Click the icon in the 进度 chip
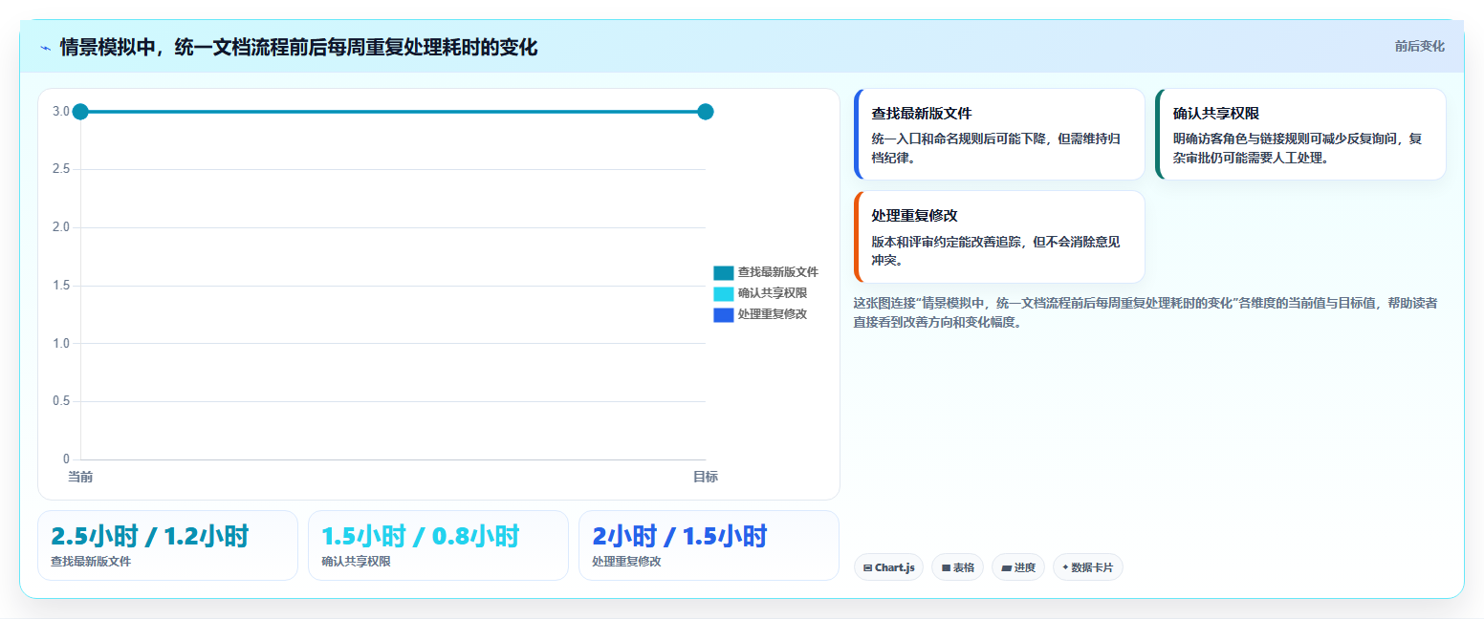 tap(1007, 567)
